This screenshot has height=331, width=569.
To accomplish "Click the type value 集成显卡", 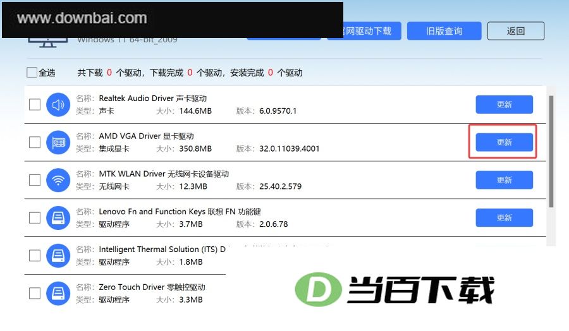I will pos(114,148).
